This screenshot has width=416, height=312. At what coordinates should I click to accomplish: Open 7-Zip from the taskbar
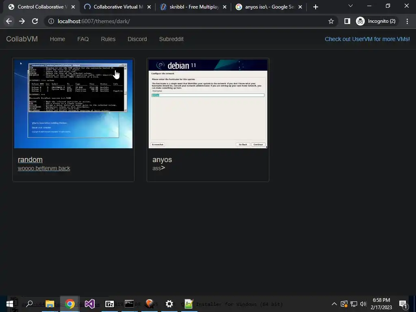click(x=110, y=304)
